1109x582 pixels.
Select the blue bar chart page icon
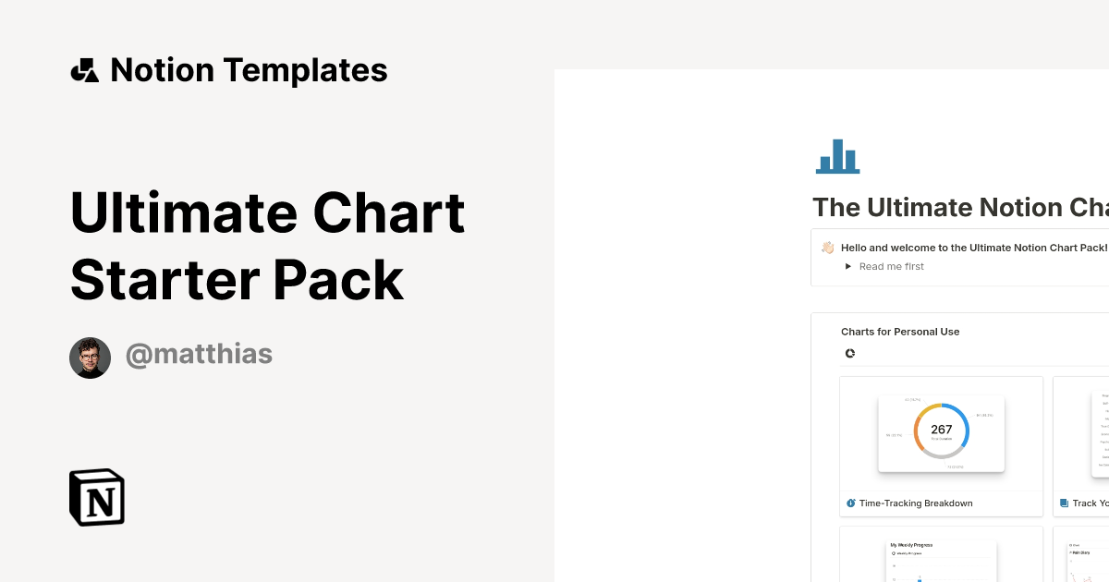pyautogui.click(x=837, y=157)
